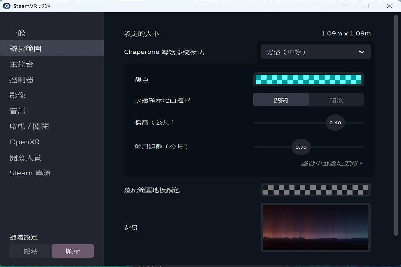
Task: Navigate to 開發人員 developer settings
Action: coord(25,157)
